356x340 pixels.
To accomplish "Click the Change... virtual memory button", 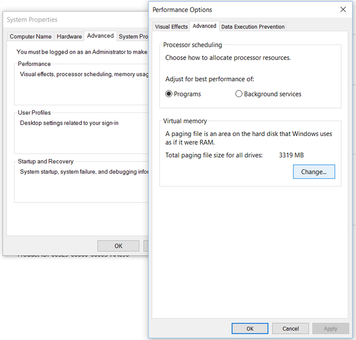I will [314, 172].
